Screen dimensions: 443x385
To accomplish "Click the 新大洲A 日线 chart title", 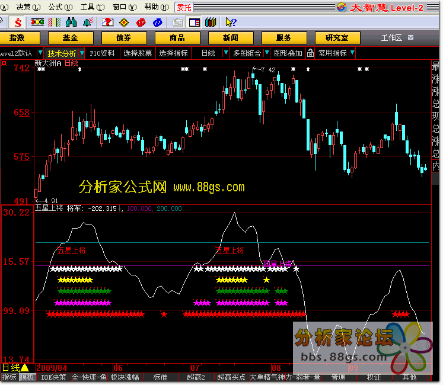I will point(56,63).
